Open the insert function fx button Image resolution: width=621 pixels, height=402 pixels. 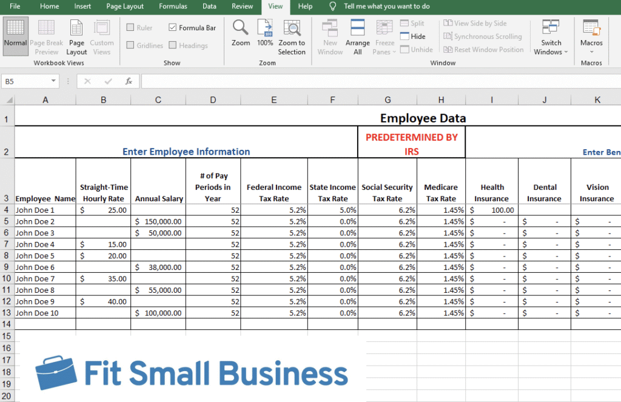coord(129,81)
